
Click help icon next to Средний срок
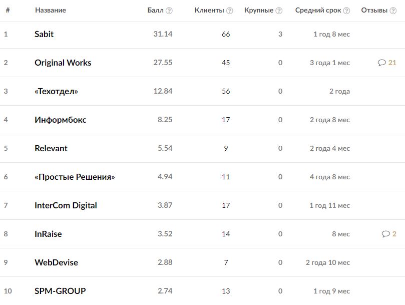[347, 11]
